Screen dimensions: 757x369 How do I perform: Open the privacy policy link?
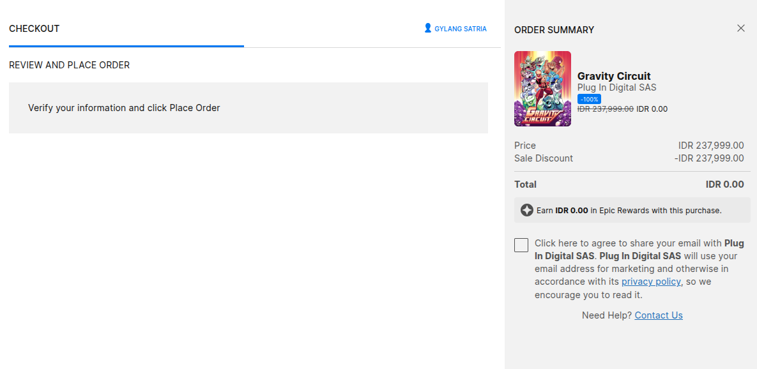[651, 282]
